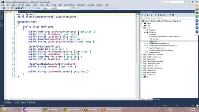Open the Error List panel tab
Image resolution: width=199 pixels, height=112 pixels.
coord(16,102)
